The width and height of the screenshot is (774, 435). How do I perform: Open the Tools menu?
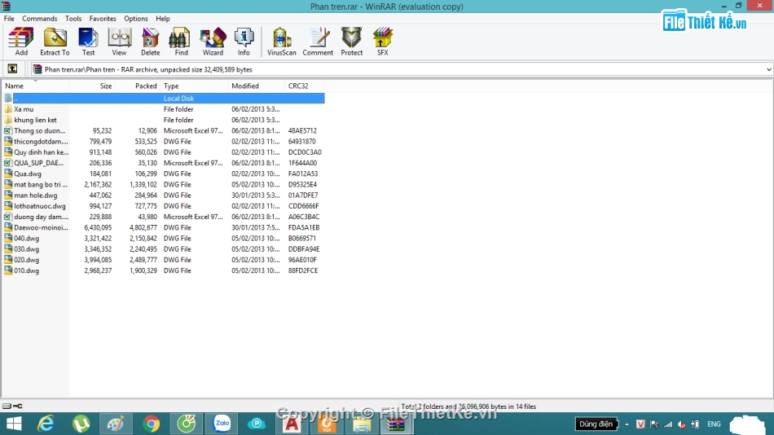[x=73, y=18]
